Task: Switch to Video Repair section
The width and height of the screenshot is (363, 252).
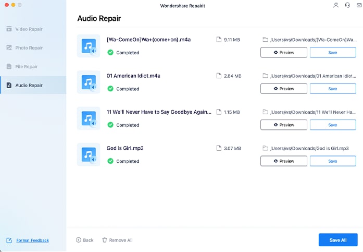Action: (x=33, y=29)
